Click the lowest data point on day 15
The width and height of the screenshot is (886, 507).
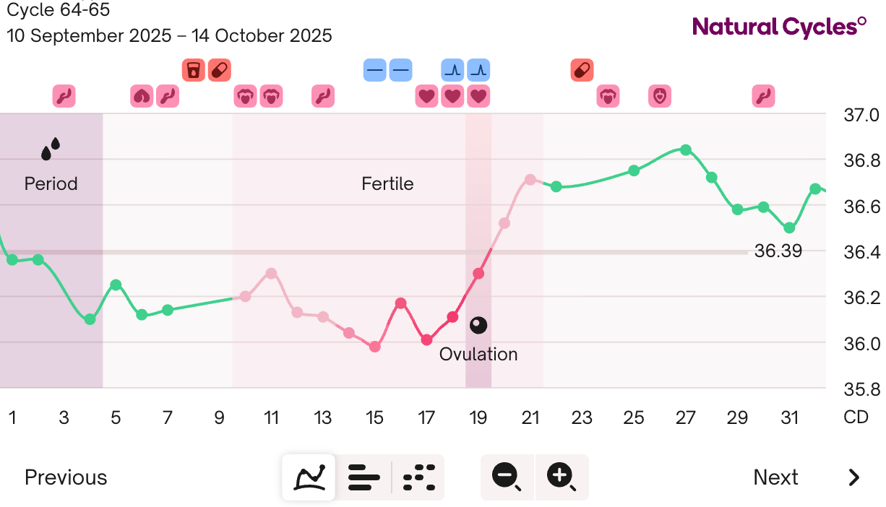pyautogui.click(x=375, y=347)
